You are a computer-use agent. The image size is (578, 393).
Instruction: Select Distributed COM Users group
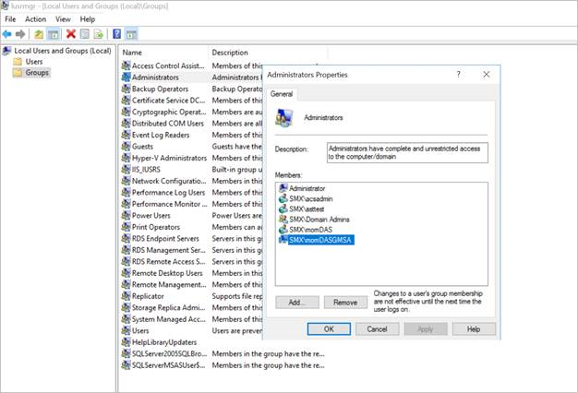pyautogui.click(x=168, y=124)
